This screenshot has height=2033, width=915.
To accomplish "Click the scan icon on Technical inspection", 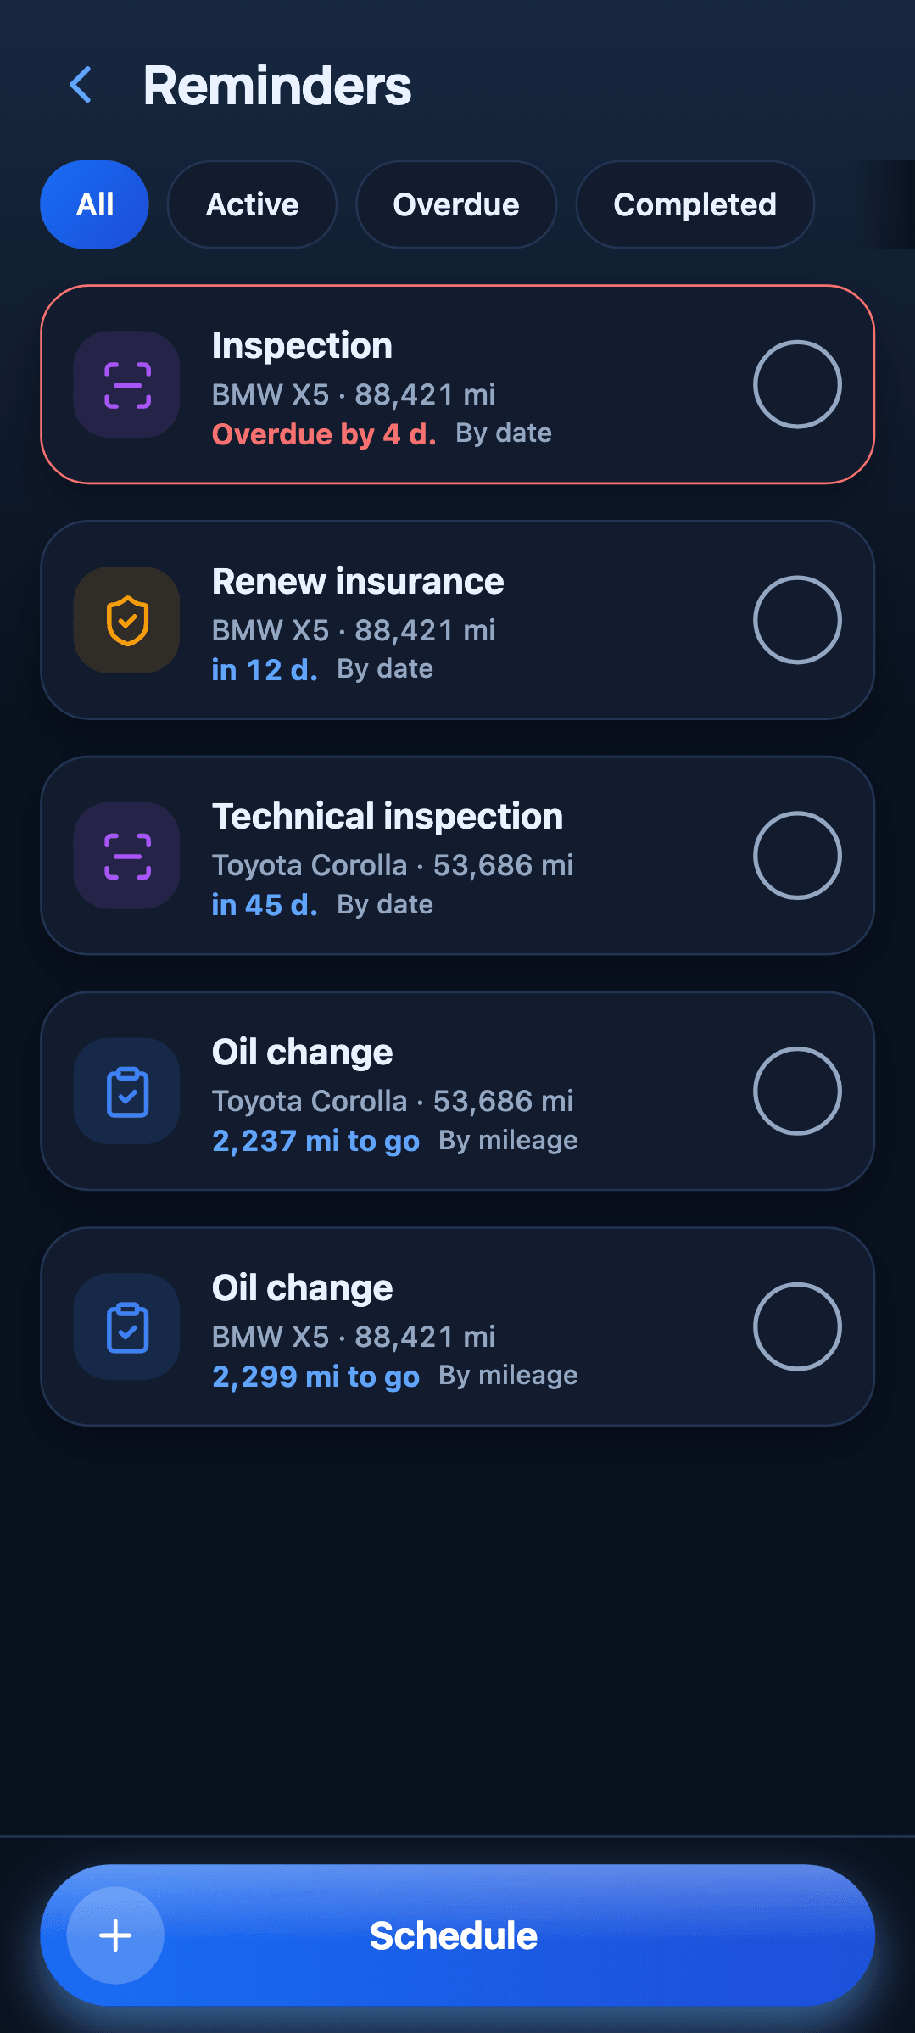I will click(126, 856).
